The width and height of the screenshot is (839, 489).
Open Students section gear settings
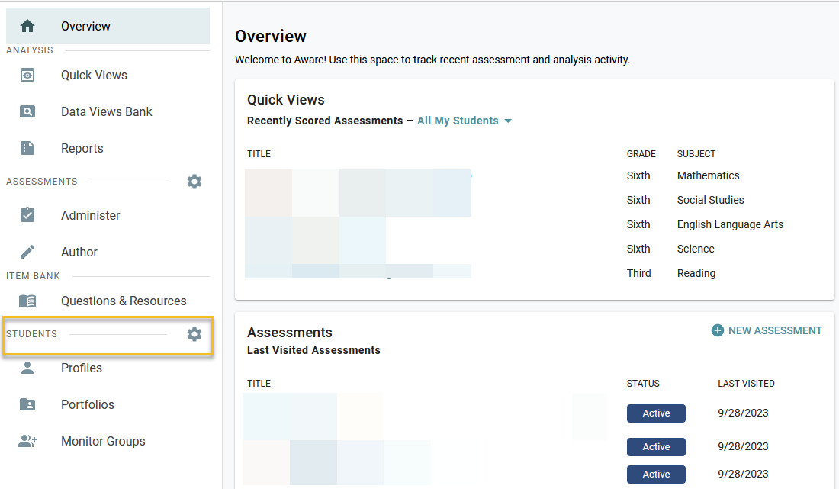[x=194, y=334]
